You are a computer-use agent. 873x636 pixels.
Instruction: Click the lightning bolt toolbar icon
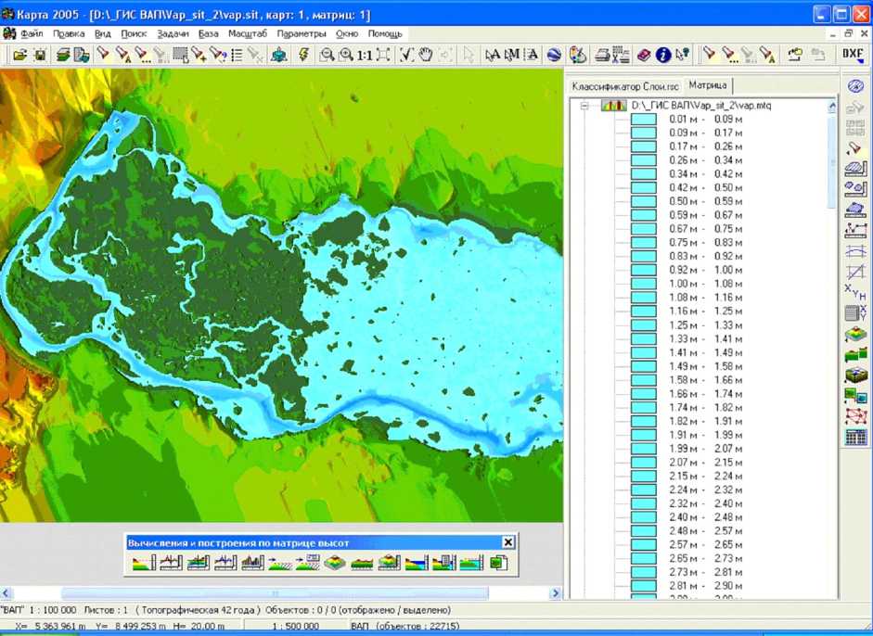(x=303, y=56)
